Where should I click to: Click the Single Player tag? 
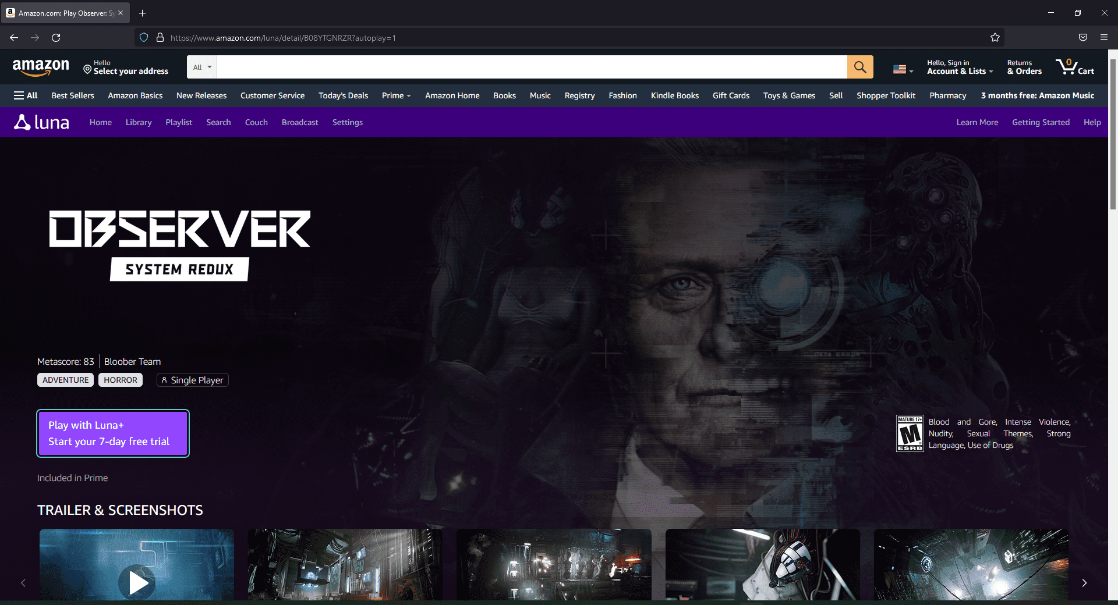(x=193, y=380)
